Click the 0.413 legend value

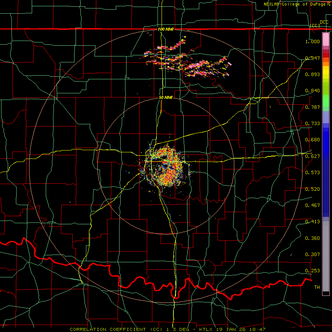coord(312,222)
